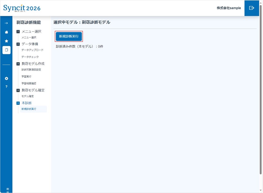Open help with the question mark icon
The image size is (263, 193).
coord(6,87)
